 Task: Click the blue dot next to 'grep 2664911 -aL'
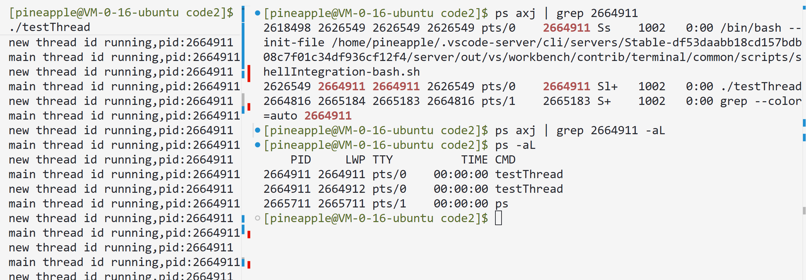click(258, 130)
